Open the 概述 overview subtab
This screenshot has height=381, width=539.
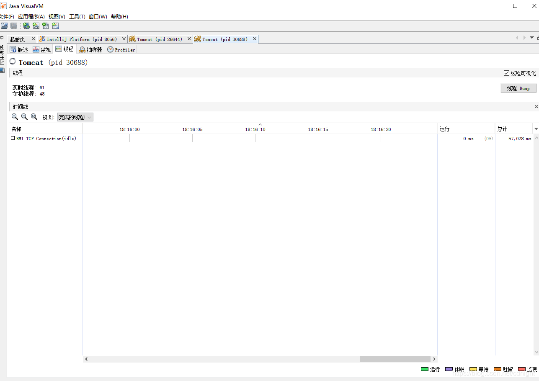19,49
